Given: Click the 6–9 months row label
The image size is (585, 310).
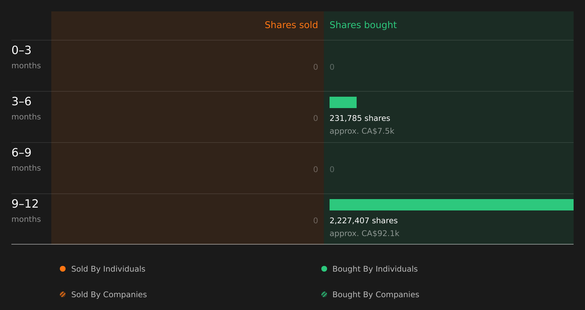Looking at the screenshot, I should [x=26, y=160].
